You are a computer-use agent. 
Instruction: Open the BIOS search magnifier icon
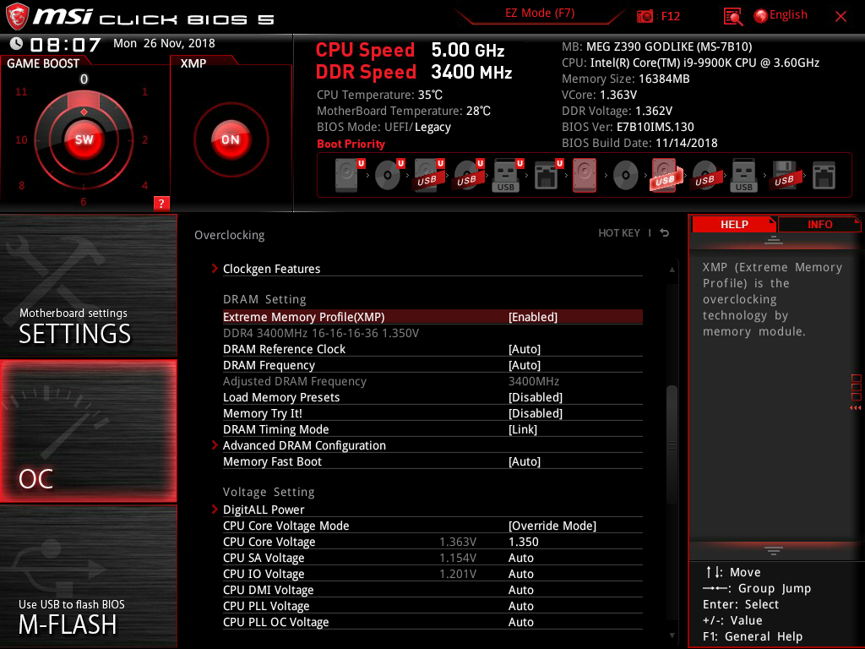pos(733,16)
